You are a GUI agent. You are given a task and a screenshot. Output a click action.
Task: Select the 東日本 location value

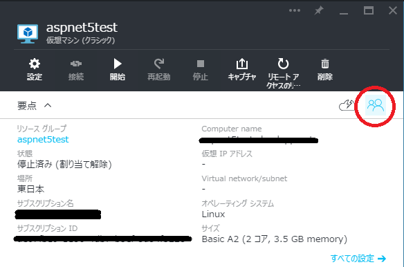click(30, 189)
